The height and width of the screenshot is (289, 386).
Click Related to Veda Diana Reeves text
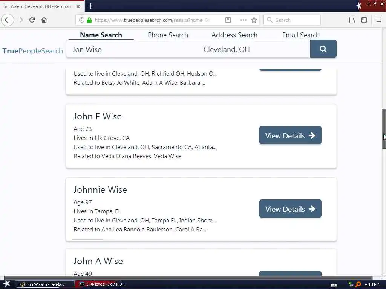tap(127, 156)
